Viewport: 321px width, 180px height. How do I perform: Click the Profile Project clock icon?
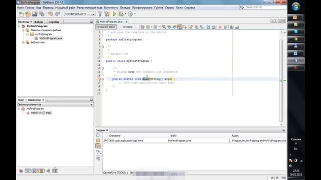point(130,14)
